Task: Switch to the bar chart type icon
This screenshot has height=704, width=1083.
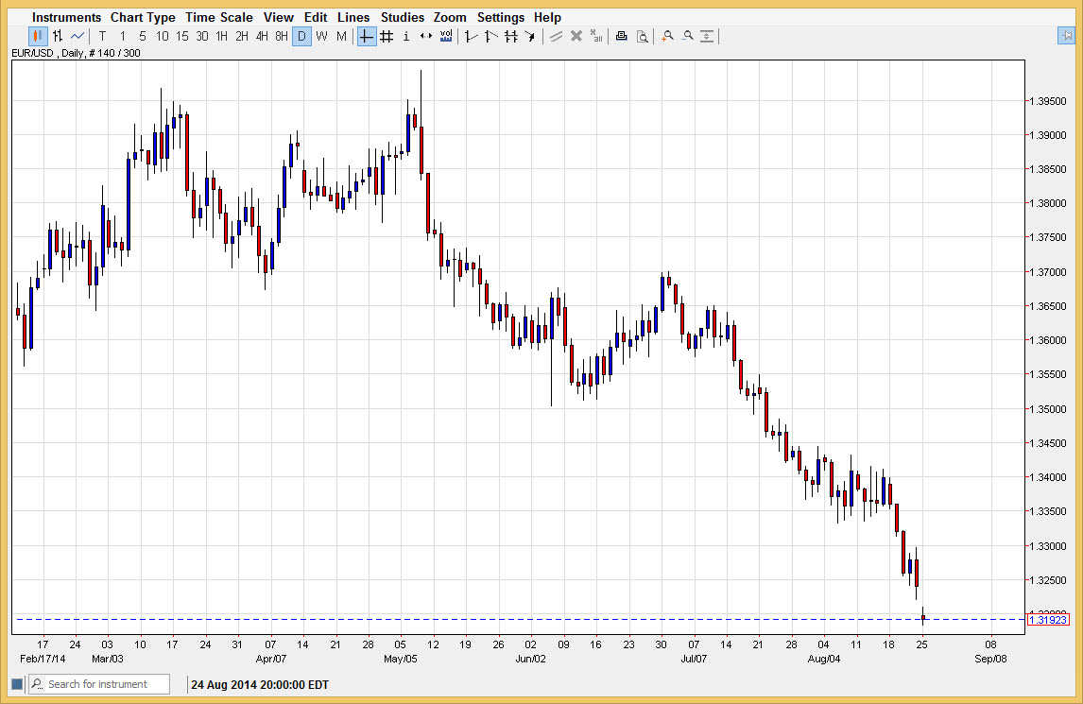Action: [58, 37]
